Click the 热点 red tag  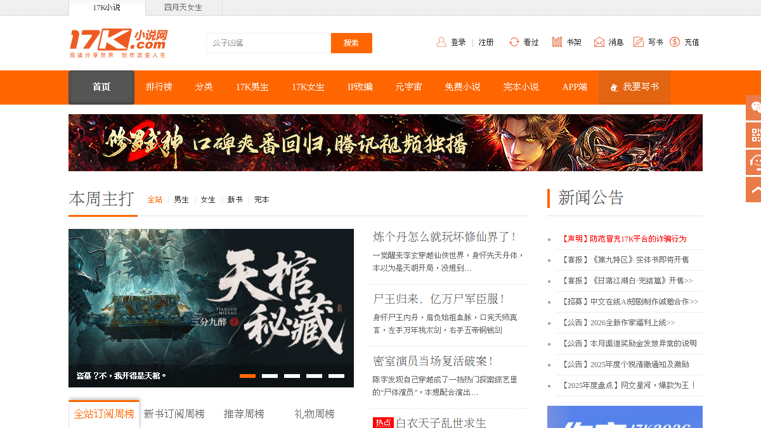pos(383,422)
